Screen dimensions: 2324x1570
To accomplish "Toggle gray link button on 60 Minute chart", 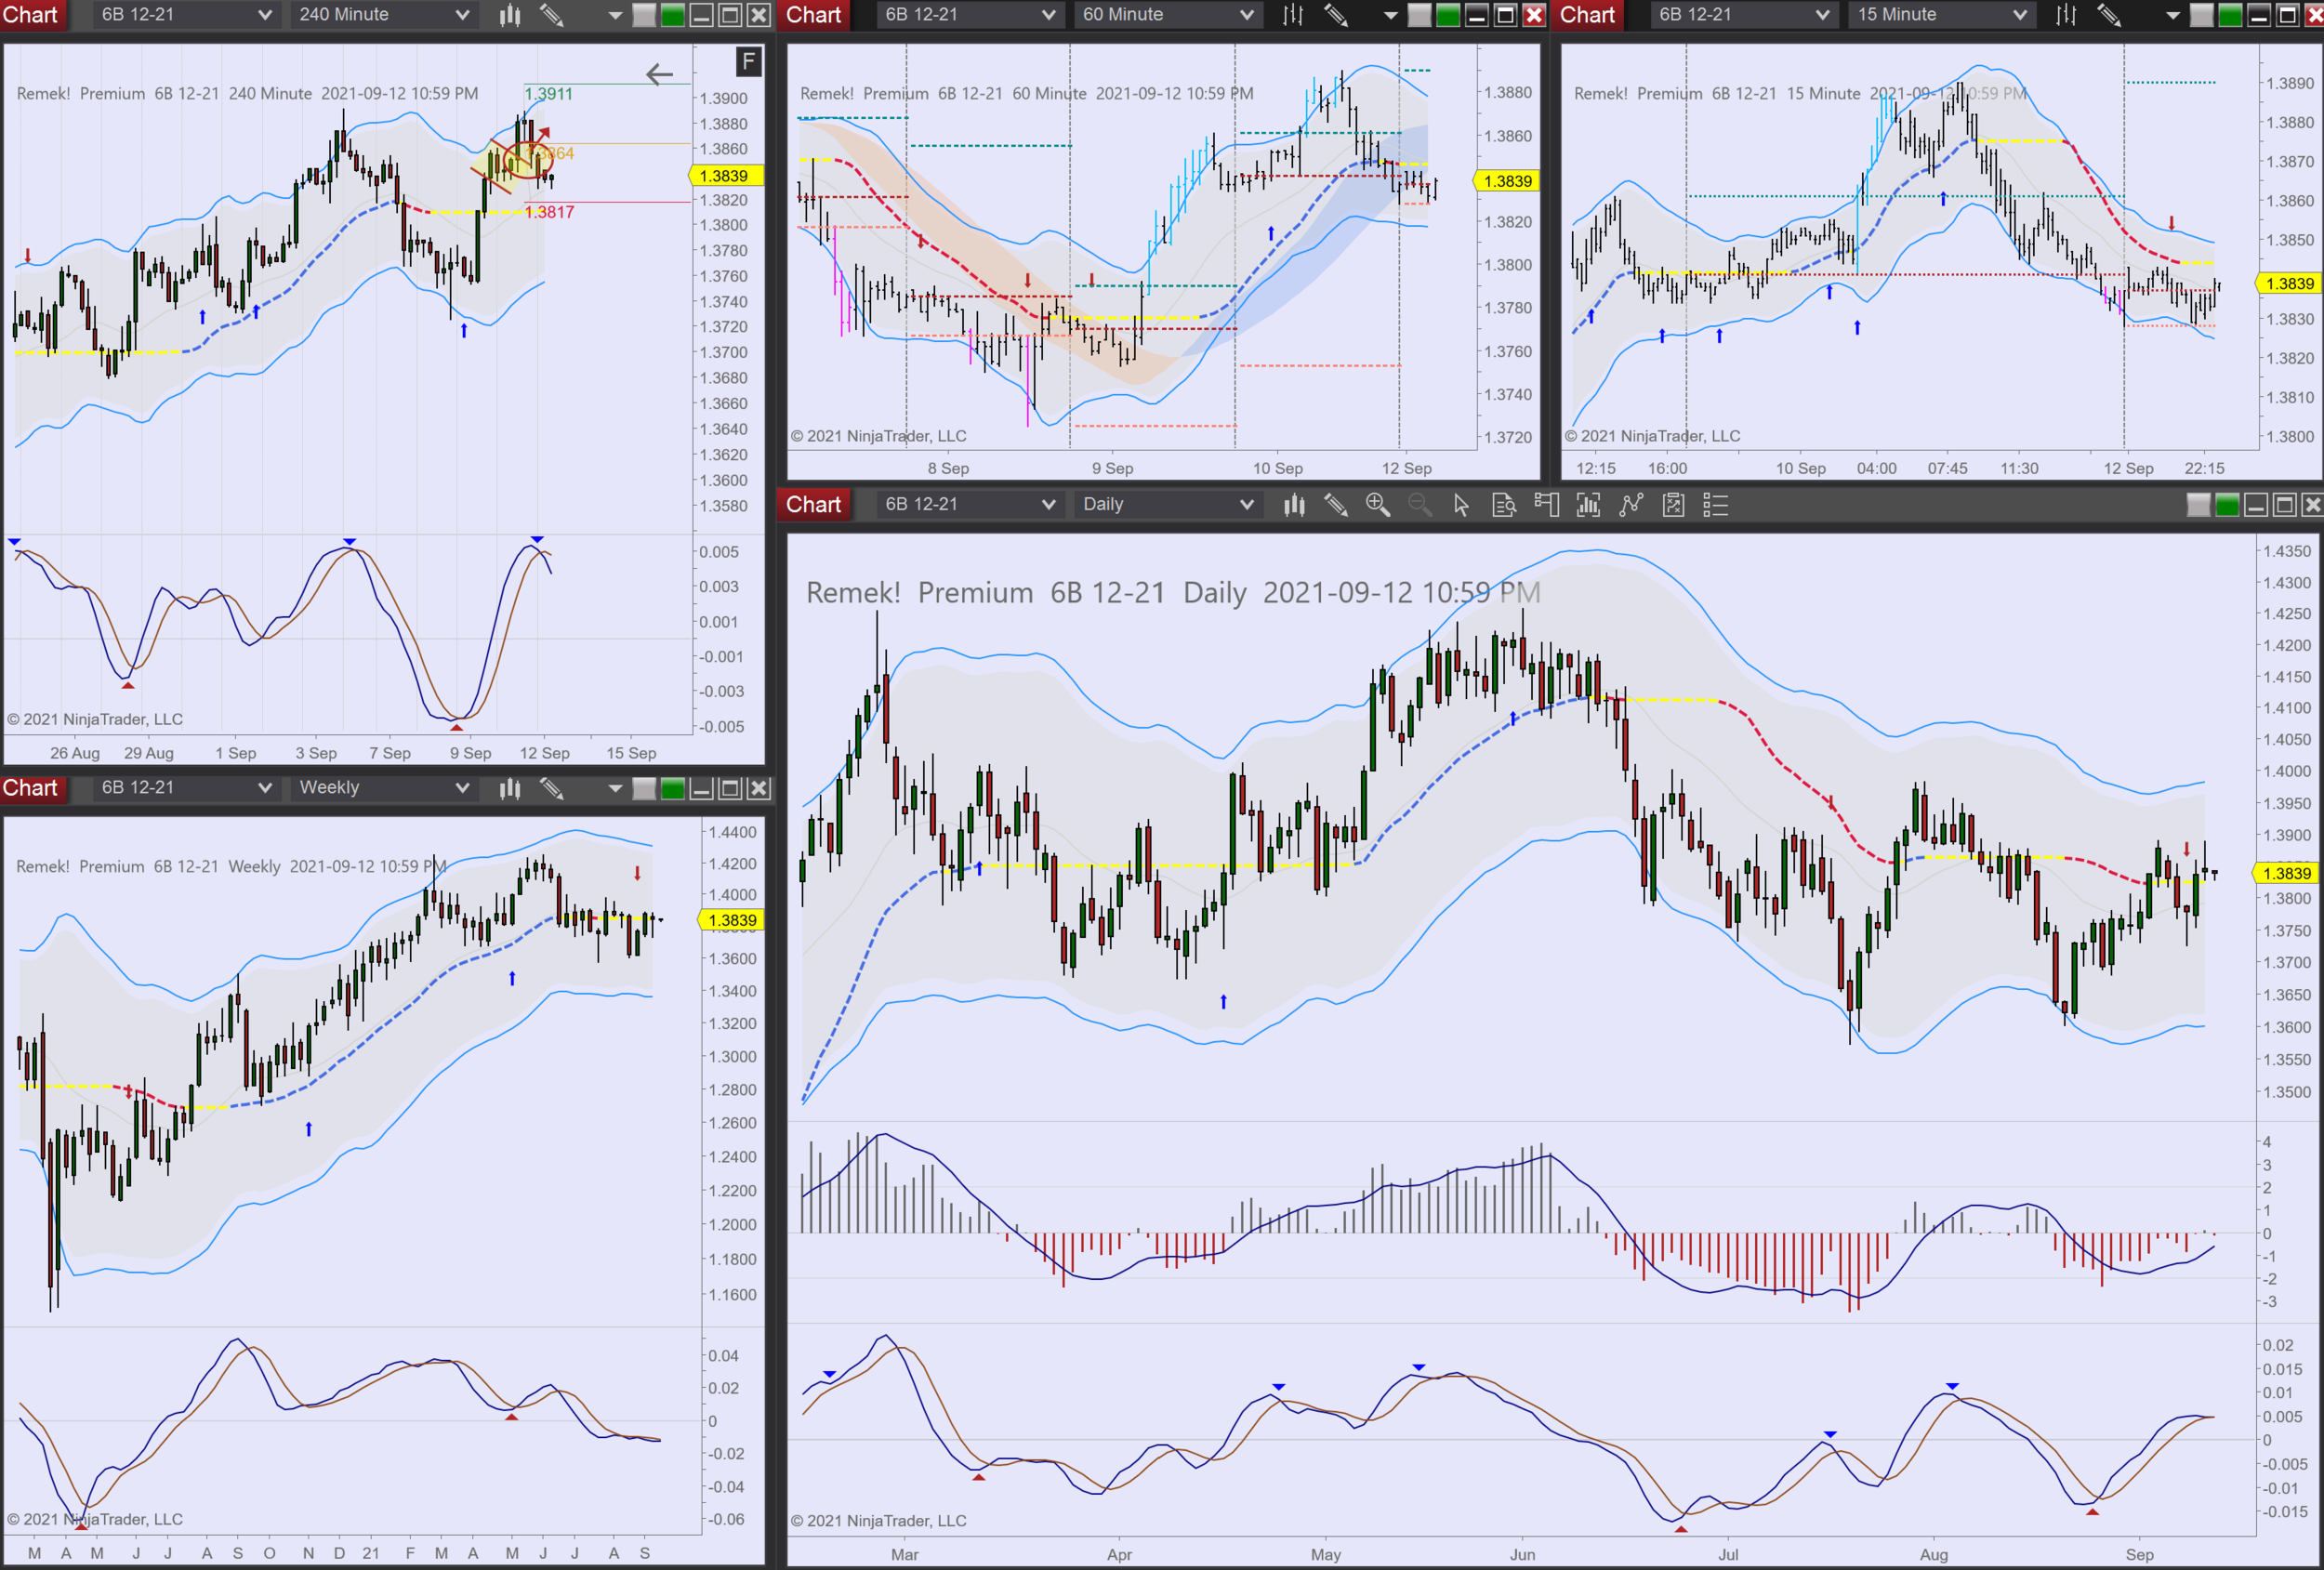I will coord(1419,15).
